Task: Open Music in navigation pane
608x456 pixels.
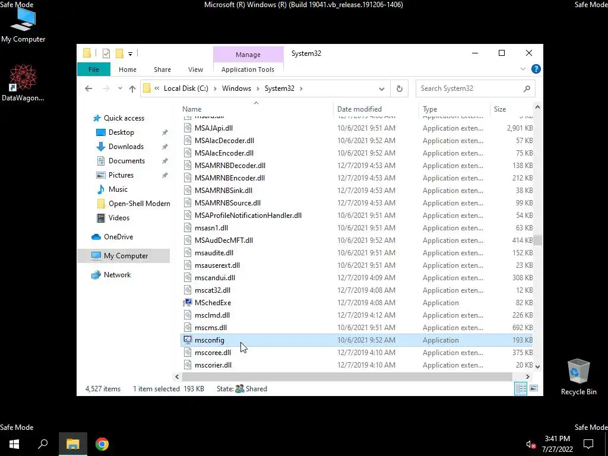Action: click(x=118, y=189)
